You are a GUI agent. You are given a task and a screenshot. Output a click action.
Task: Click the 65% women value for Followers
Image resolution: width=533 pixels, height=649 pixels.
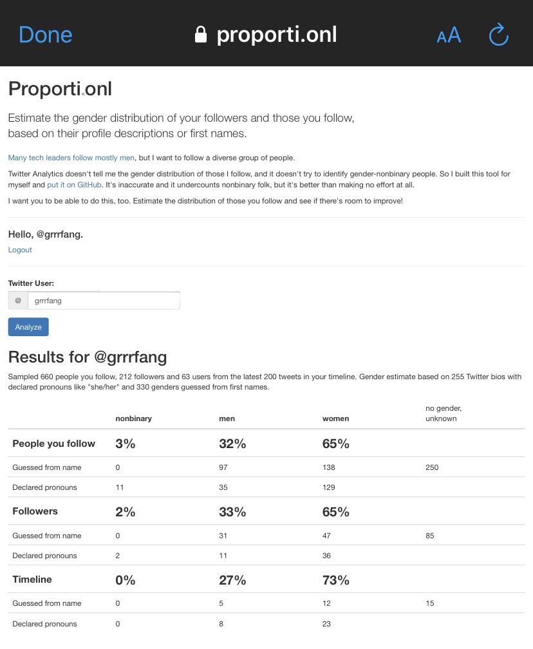click(x=335, y=512)
